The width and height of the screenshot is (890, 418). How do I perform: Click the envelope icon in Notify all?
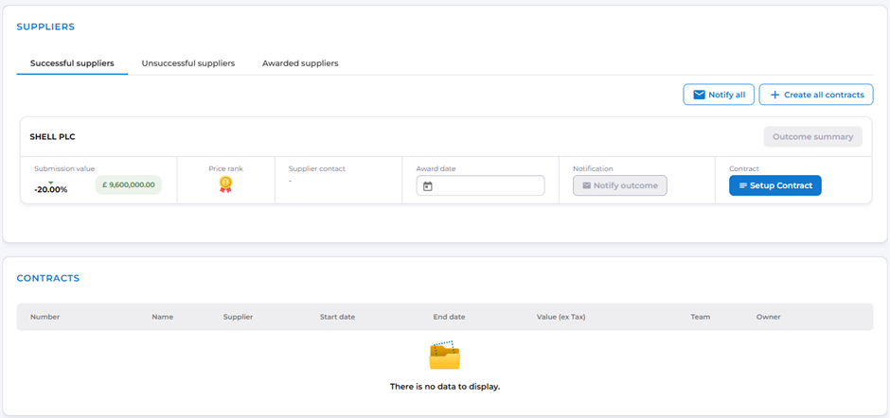click(x=699, y=95)
